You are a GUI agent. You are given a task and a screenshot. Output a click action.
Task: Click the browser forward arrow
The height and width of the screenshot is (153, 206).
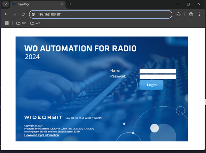(15, 14)
